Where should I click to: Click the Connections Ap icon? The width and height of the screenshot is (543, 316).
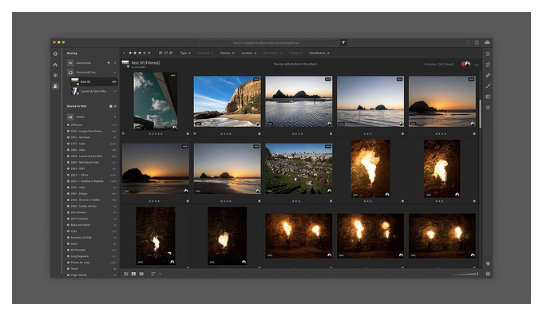coord(70,63)
